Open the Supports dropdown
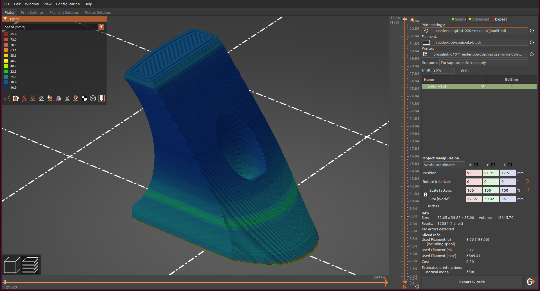Image resolution: width=540 pixels, height=291 pixels. click(483, 63)
